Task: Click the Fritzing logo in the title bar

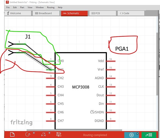Action: [x=7, y=2]
